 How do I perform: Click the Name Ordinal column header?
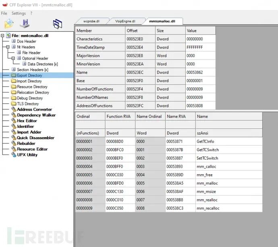click(150, 116)
